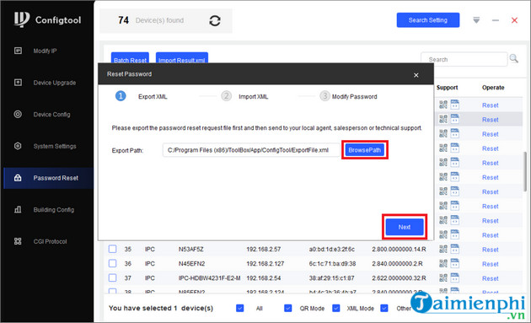Open Device Upgrade in the sidebar
Viewport: 531px width, 323px height.
[x=54, y=83]
